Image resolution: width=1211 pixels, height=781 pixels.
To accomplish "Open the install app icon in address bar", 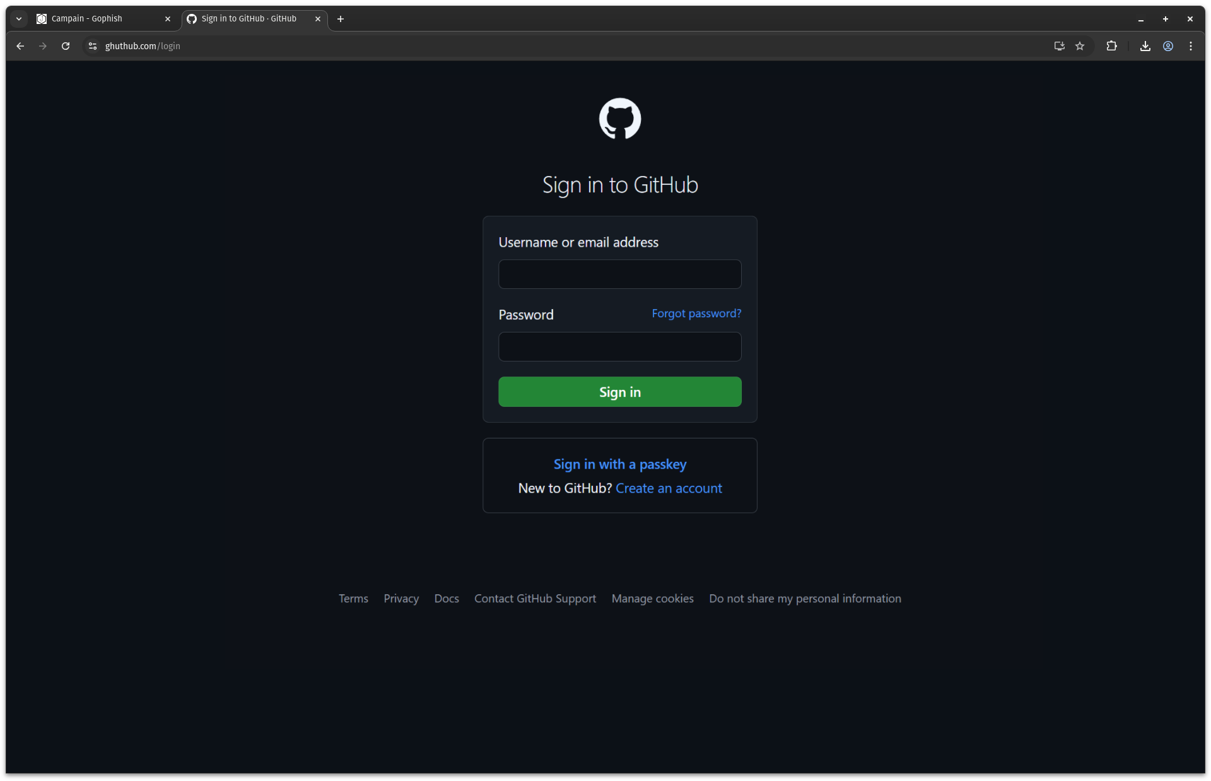I will [1059, 46].
